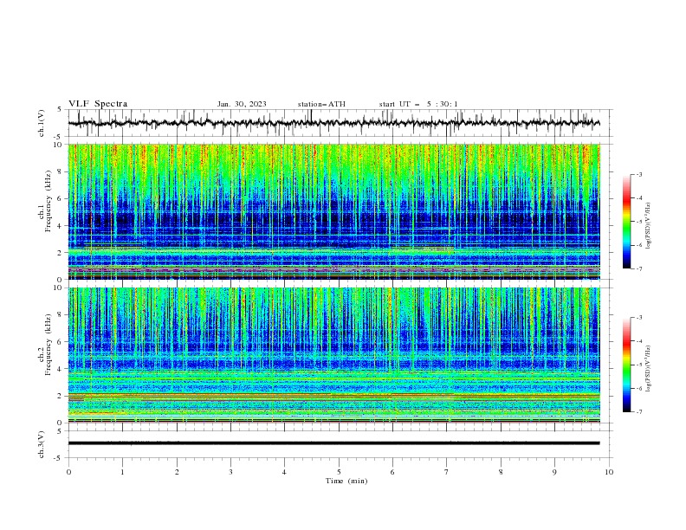
Task: Click the ch.1 voltage waveform trace
Action: tap(333, 123)
